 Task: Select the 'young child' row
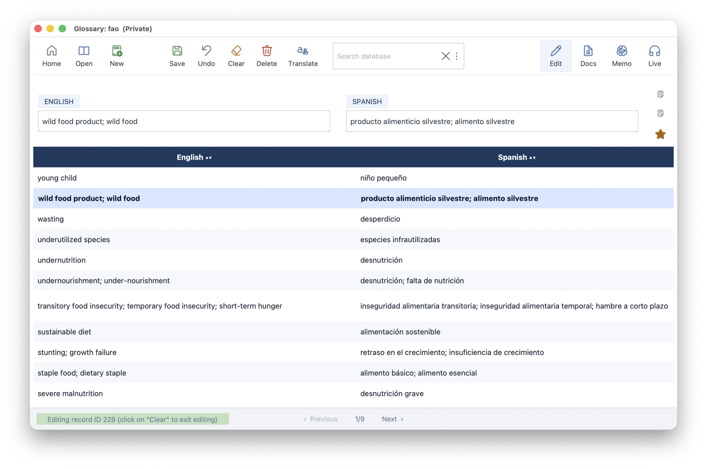[353, 178]
